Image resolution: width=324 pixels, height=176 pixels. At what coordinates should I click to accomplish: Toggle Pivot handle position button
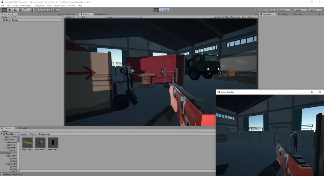click(x=43, y=10)
